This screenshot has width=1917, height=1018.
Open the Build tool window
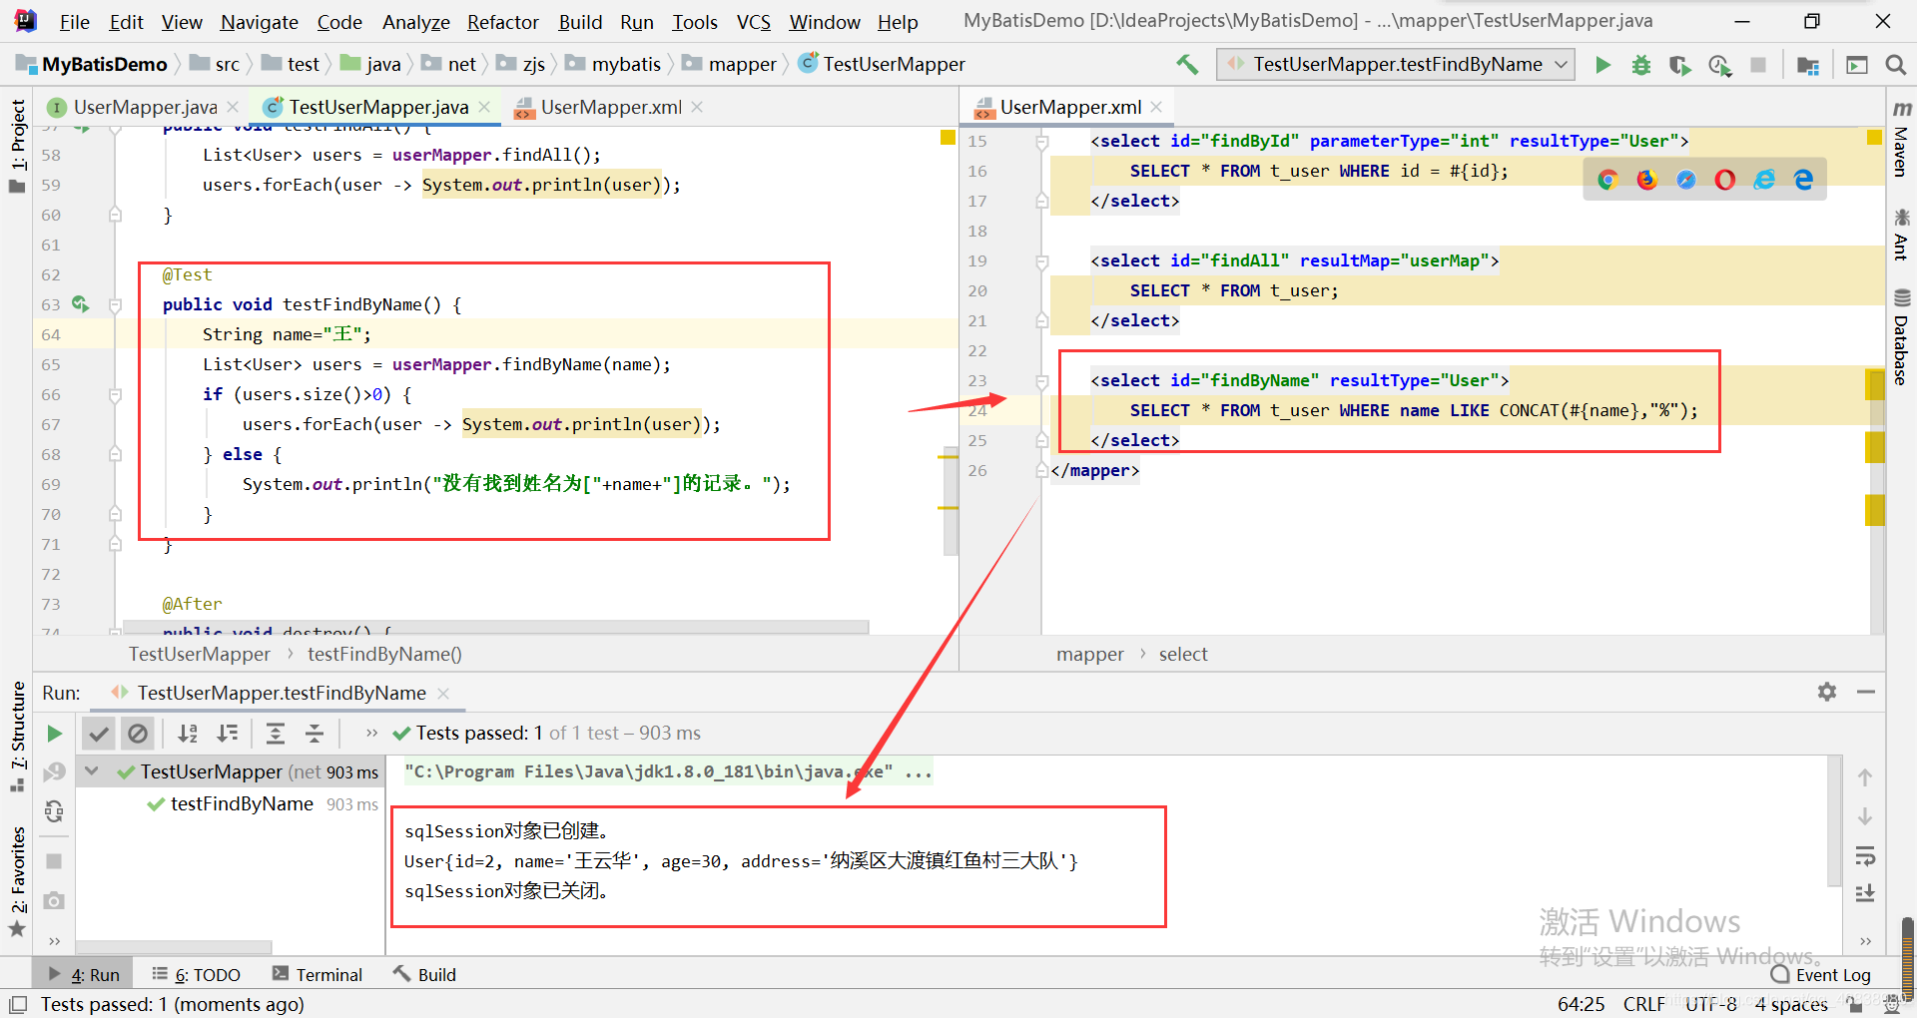(425, 975)
